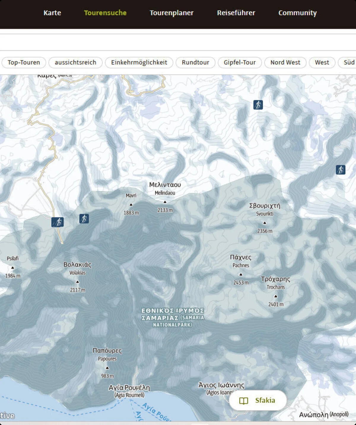Image resolution: width=356 pixels, height=425 pixels.
Task: Open the Karte menu item
Action: click(52, 13)
